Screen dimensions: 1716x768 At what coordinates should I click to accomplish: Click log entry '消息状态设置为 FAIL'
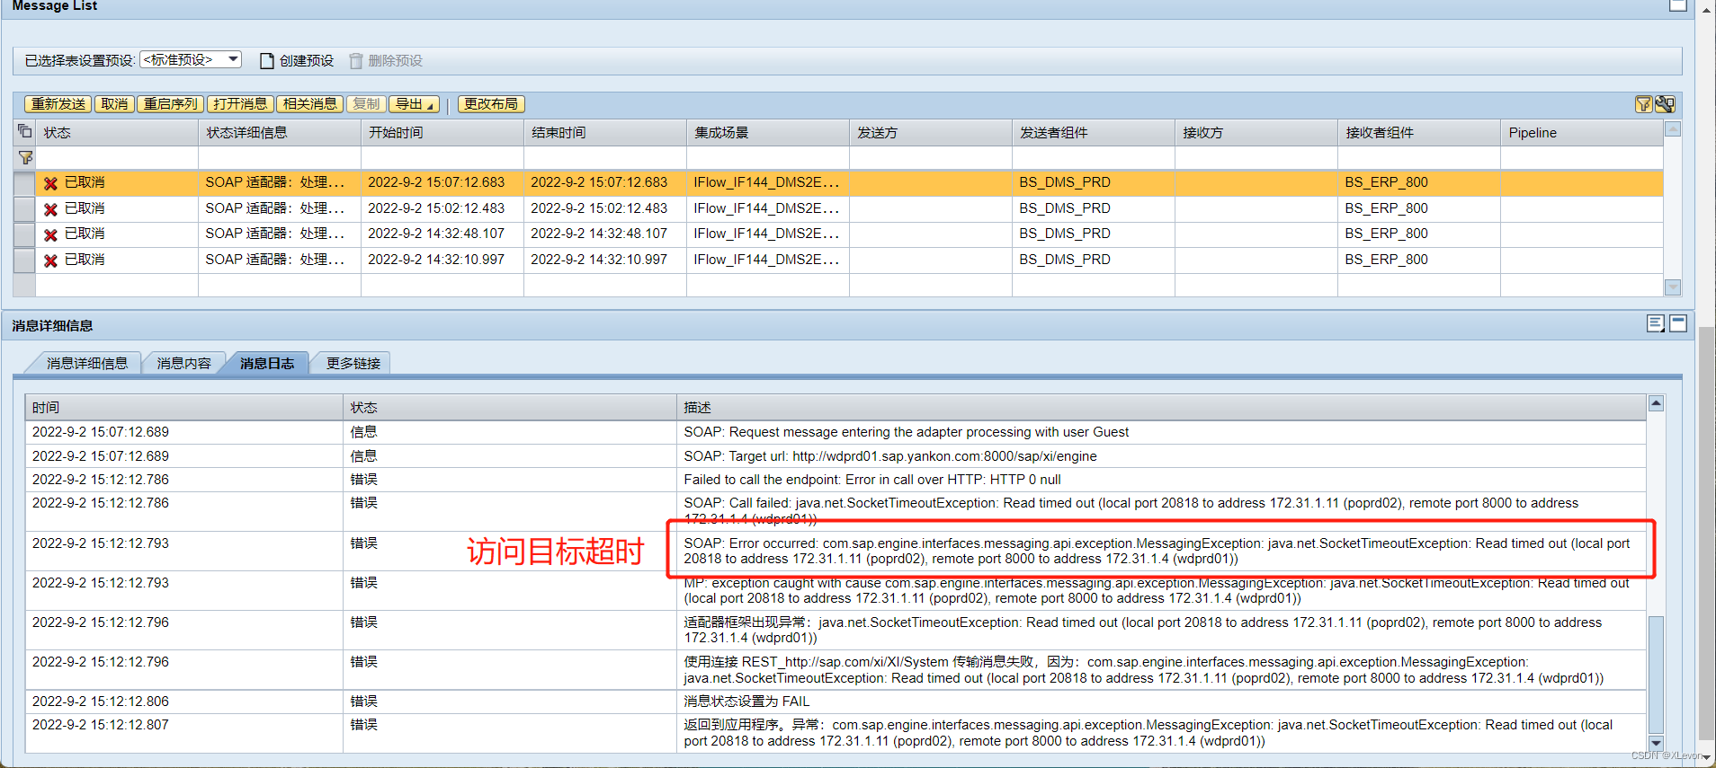(746, 702)
